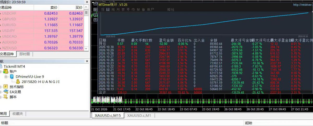
Task: Click the 脚本 scripts scroll icon
Action: click(x=5, y=97)
